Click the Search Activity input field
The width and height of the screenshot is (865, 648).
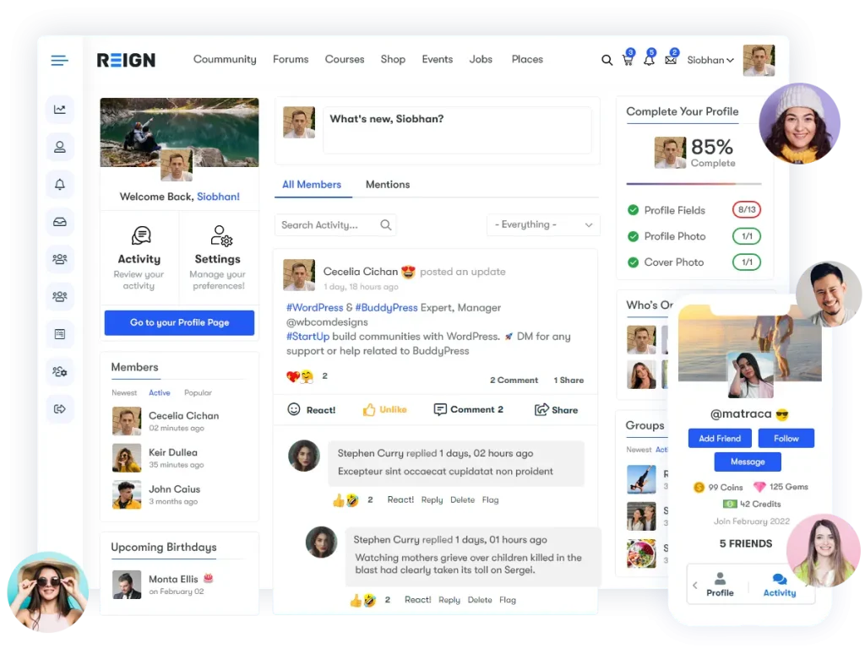[x=328, y=224]
